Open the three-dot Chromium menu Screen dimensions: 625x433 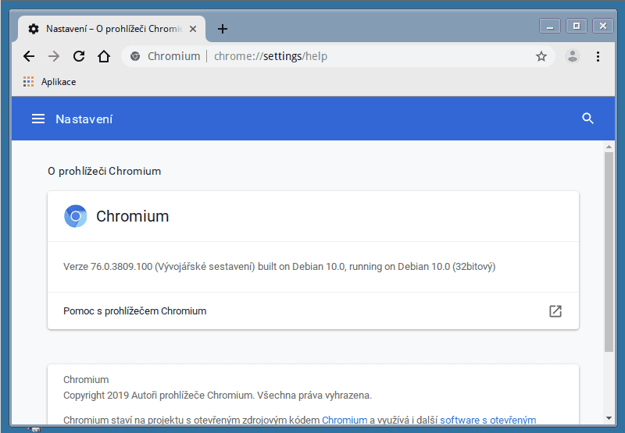[x=598, y=56]
